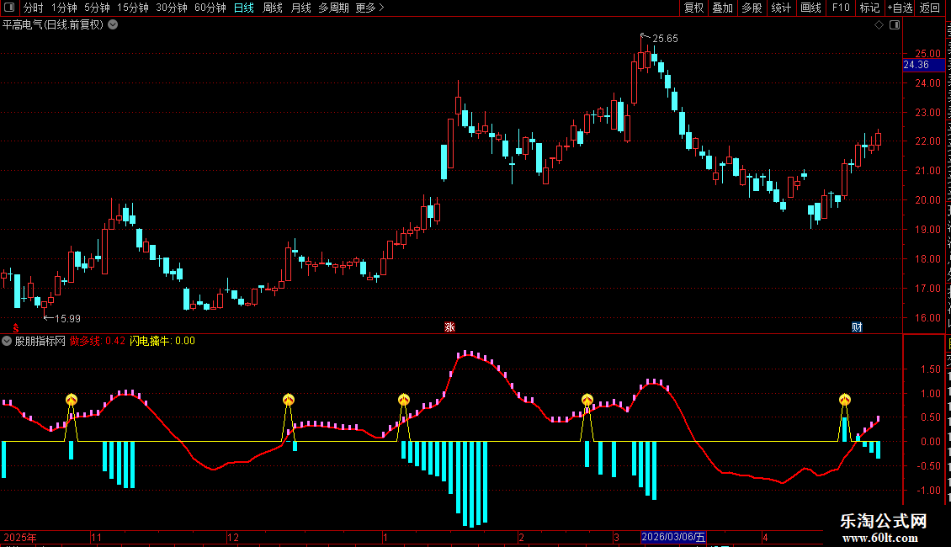Click the 闪电擒牛 signal icon in late February
The width and height of the screenshot is (951, 547).
pyautogui.click(x=587, y=399)
